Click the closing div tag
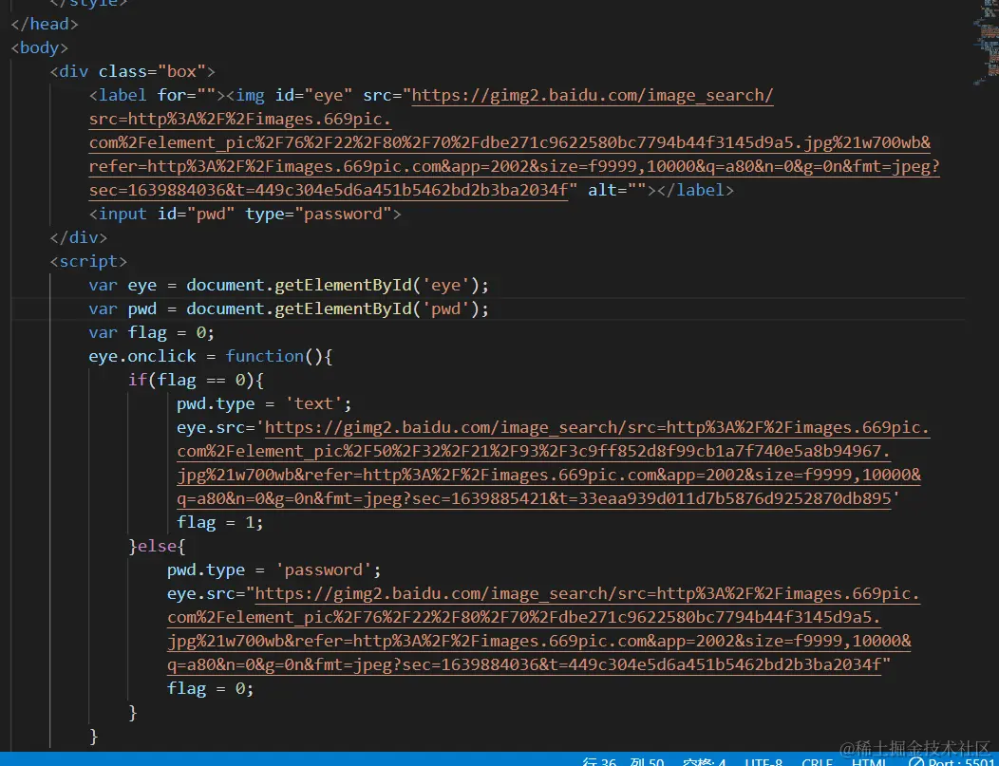Screen dimensions: 999x766 [x=79, y=237]
